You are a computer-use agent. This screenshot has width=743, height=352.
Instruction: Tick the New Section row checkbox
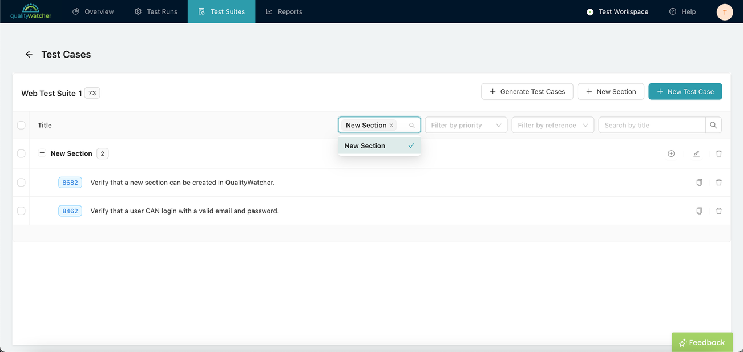click(x=21, y=153)
